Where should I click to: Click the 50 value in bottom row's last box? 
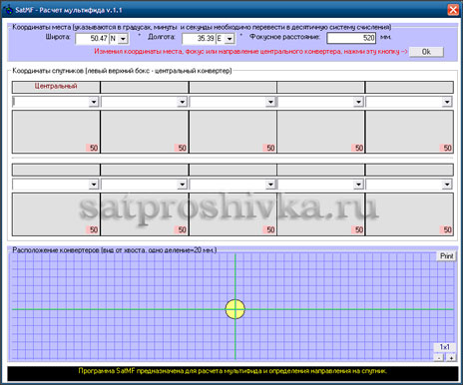(447, 229)
